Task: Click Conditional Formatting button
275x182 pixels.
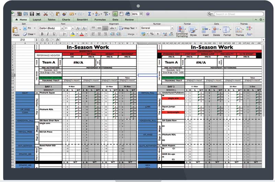Action: (182, 31)
